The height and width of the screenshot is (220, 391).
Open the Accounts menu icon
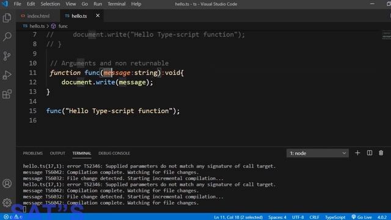7,183
